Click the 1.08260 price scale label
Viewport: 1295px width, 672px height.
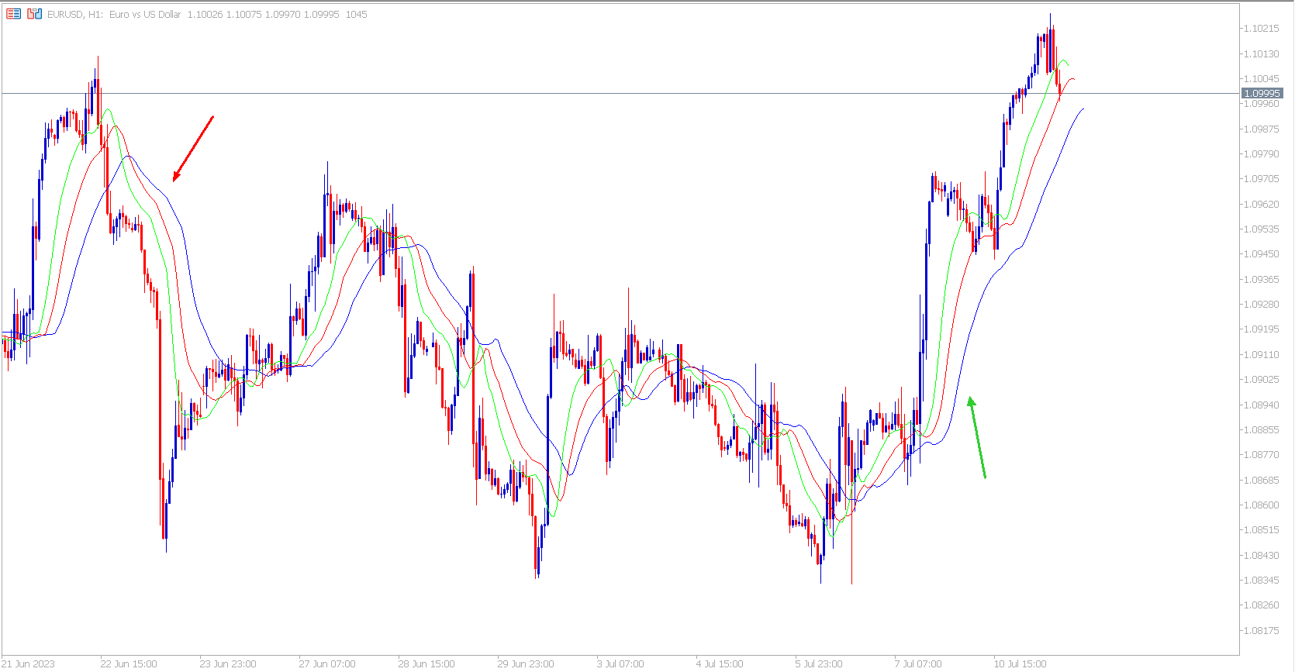1262,605
